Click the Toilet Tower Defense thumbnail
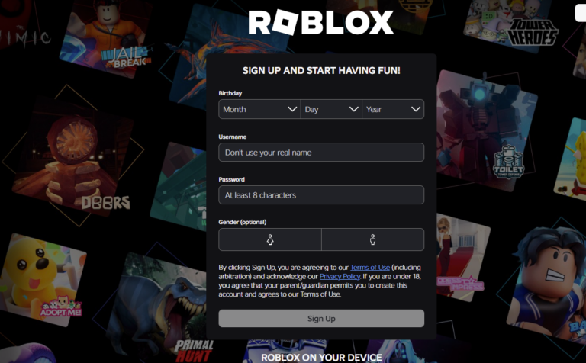This screenshot has width=586, height=363. point(486,129)
